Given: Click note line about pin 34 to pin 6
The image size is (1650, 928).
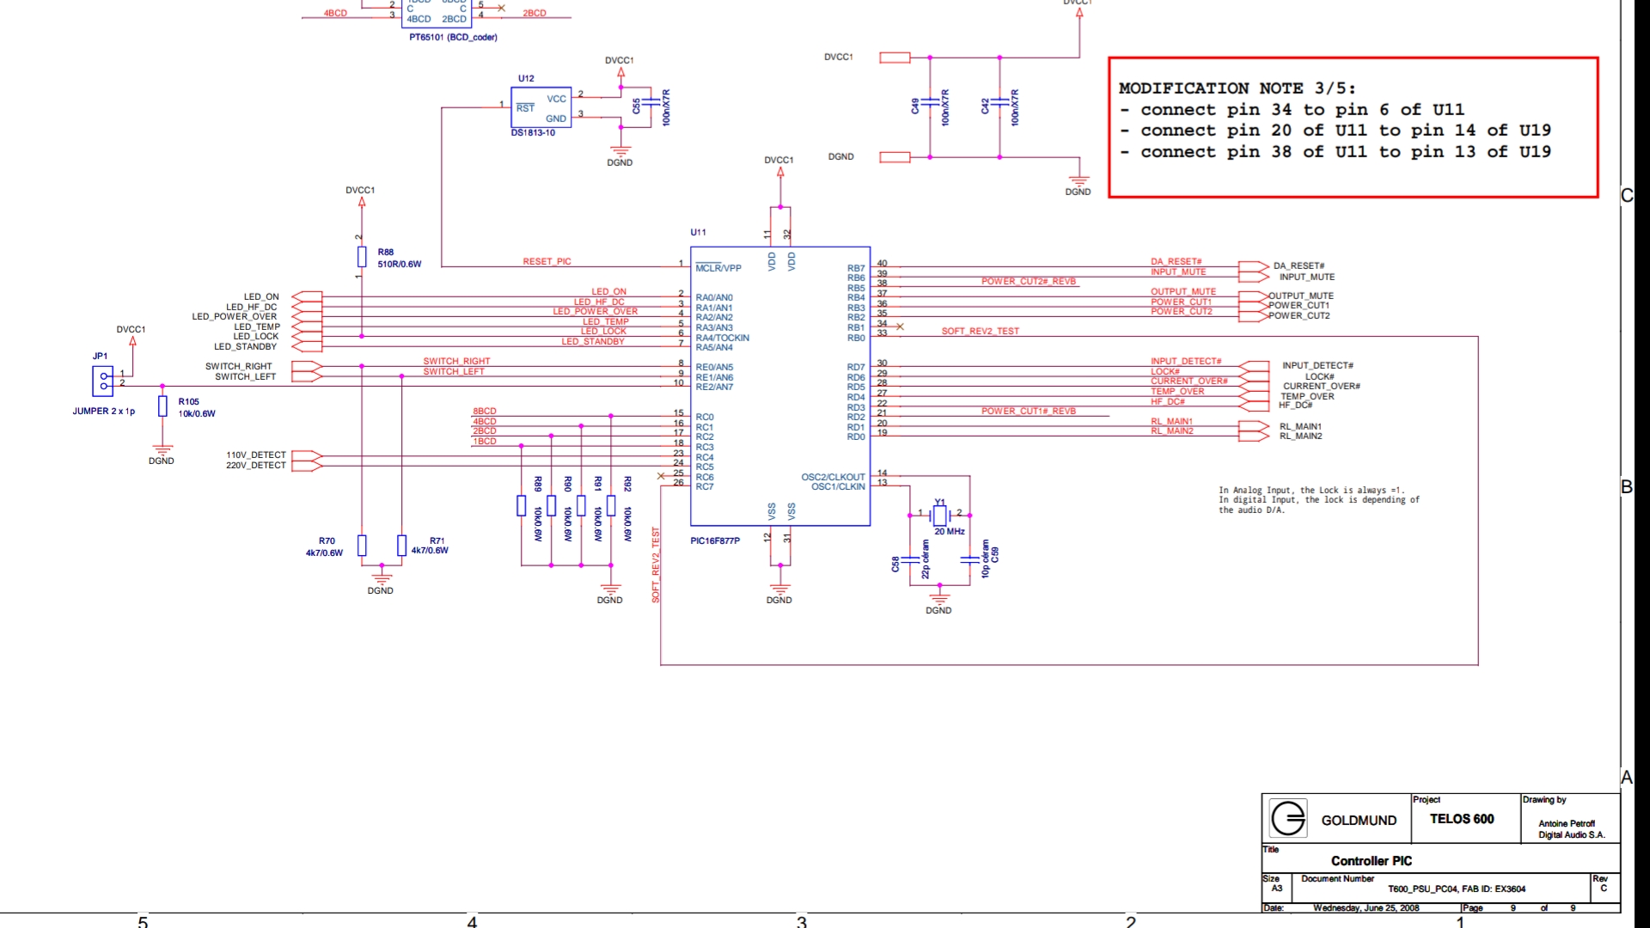Looking at the screenshot, I should tap(1292, 110).
